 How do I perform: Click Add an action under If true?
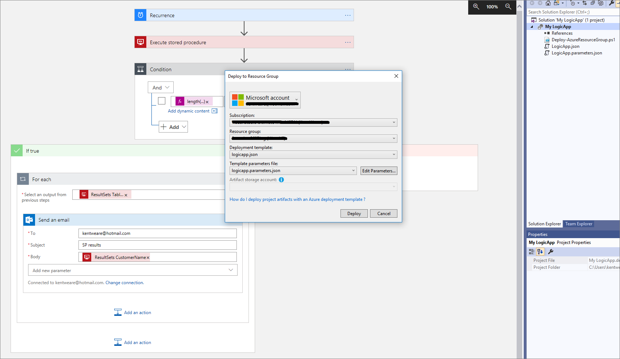[x=132, y=343]
